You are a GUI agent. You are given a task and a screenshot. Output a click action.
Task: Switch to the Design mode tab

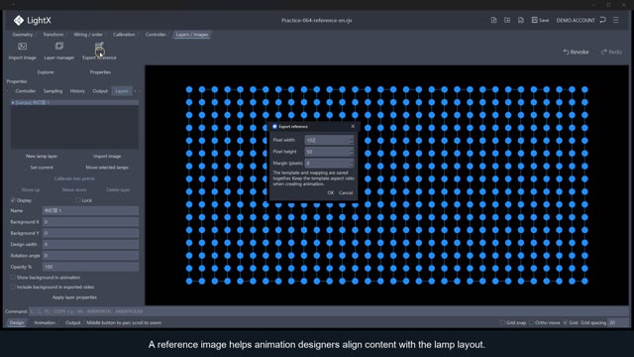(17, 322)
